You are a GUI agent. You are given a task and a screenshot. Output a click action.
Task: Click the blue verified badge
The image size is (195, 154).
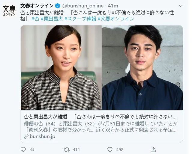(58, 6)
